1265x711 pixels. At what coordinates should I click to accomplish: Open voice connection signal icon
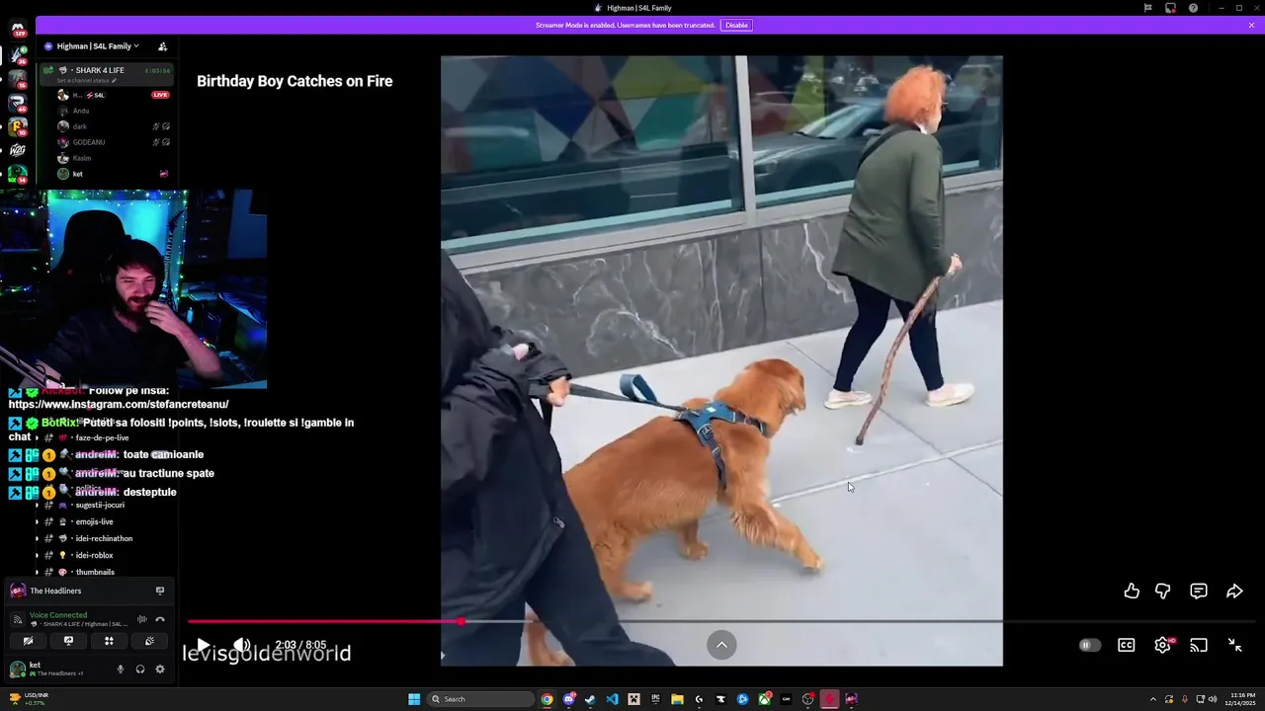pyautogui.click(x=17, y=619)
